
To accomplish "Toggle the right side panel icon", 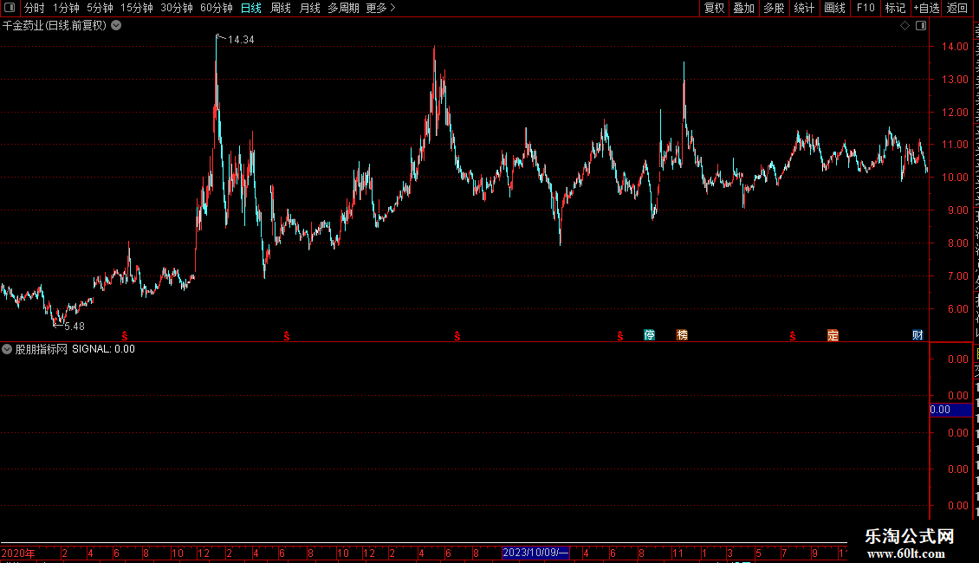I will [921, 26].
